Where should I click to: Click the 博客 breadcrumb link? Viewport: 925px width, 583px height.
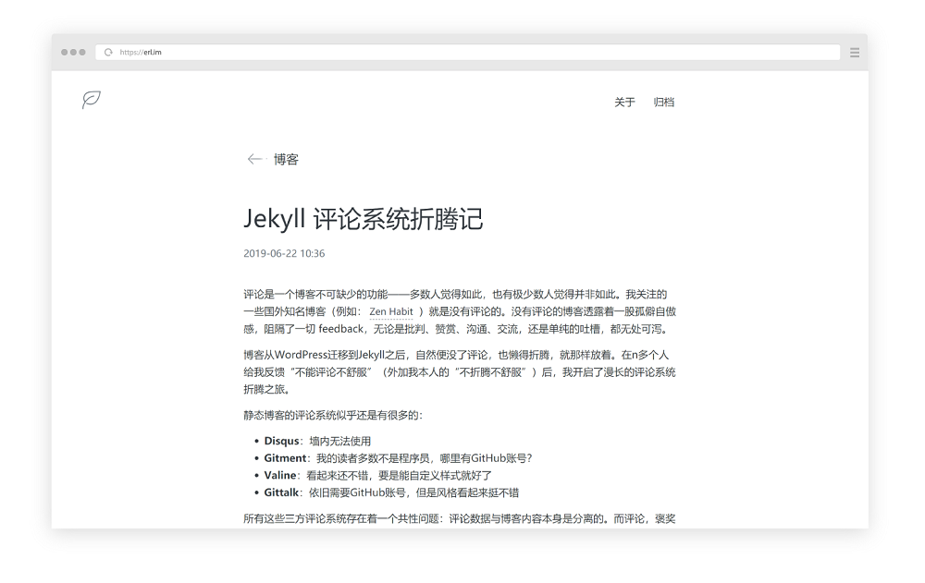click(x=287, y=159)
